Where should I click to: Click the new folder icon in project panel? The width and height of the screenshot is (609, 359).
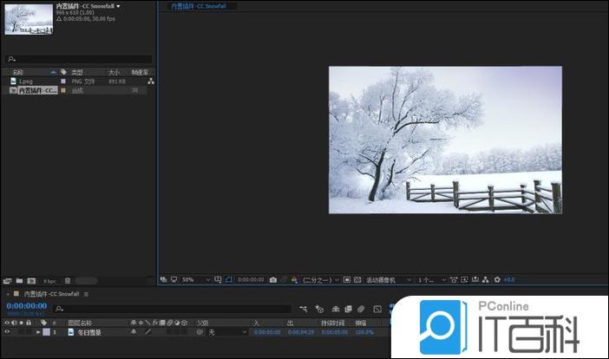pos(19,281)
